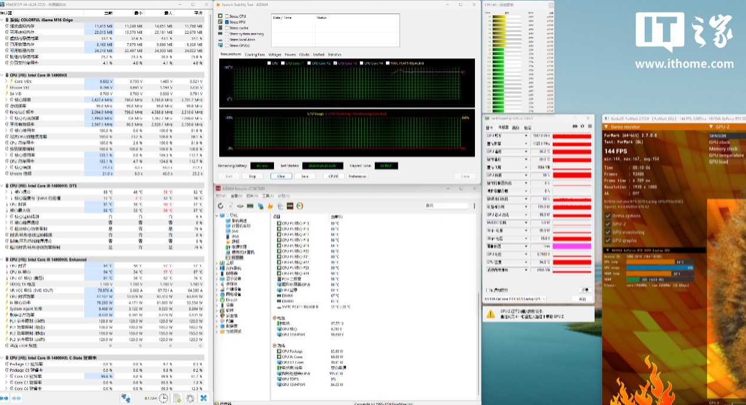746x405 pixels.
Task: Click the Preferences button
Action: 357,176
